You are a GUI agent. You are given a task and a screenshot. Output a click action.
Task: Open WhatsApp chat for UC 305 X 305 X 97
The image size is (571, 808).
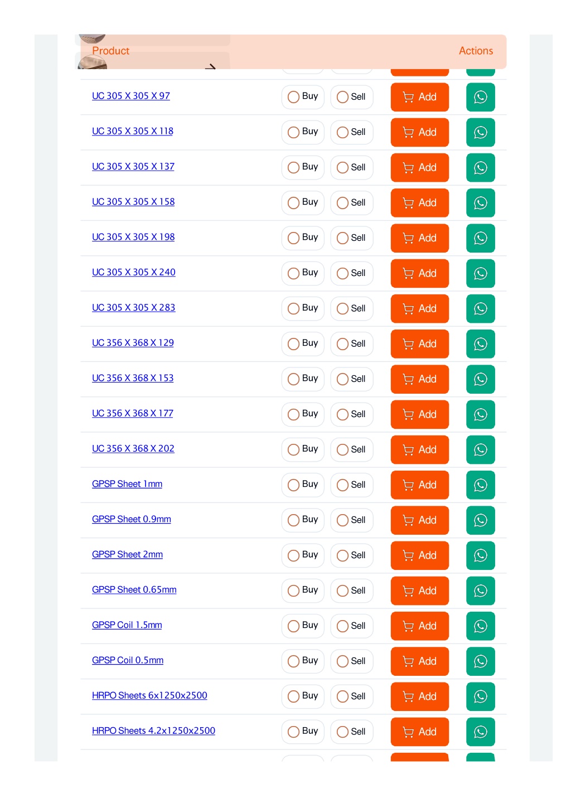point(480,97)
